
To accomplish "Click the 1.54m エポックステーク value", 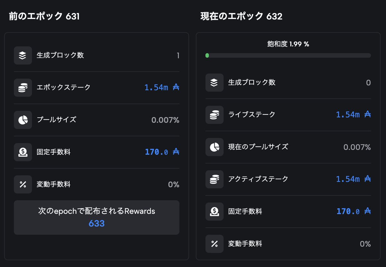I will coord(162,87).
